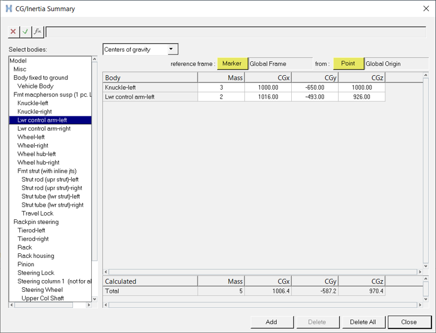Open the fx expression builder
The width and height of the screenshot is (436, 333).
(37, 32)
